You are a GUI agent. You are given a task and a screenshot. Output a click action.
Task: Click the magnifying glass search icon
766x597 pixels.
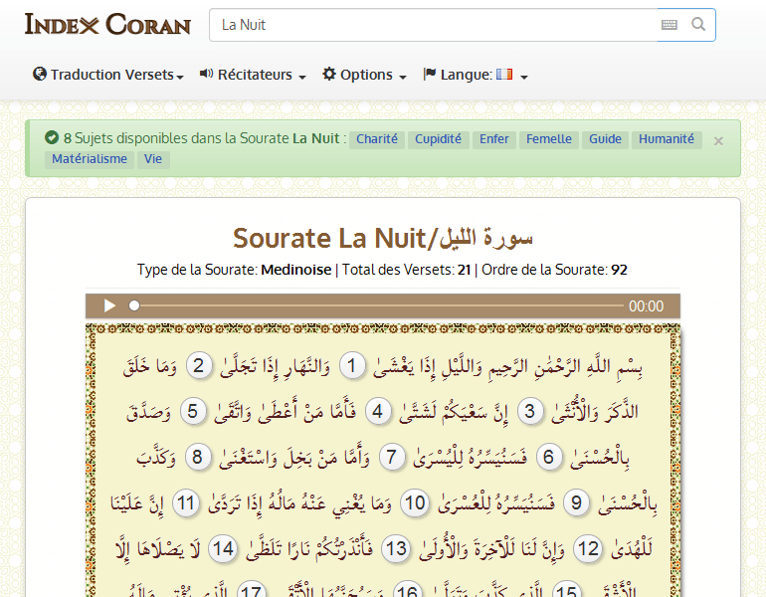698,25
